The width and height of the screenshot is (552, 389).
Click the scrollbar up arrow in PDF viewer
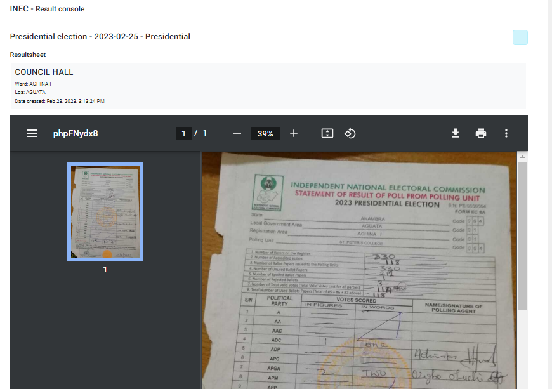click(x=522, y=157)
